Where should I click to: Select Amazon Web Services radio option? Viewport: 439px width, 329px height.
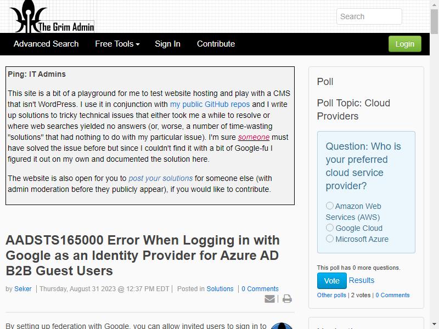pyautogui.click(x=330, y=206)
